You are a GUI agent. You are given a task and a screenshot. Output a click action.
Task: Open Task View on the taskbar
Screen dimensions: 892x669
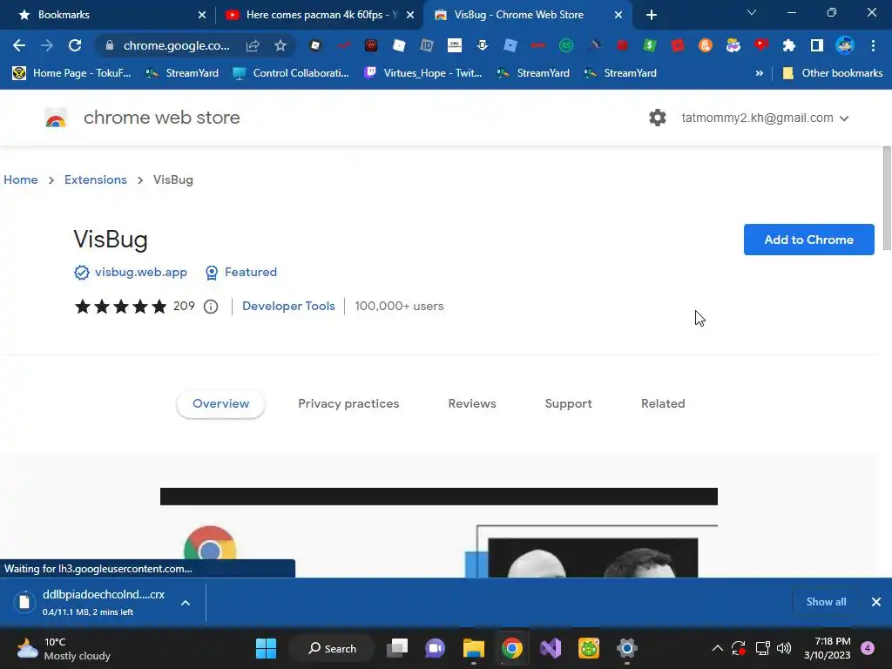(397, 648)
